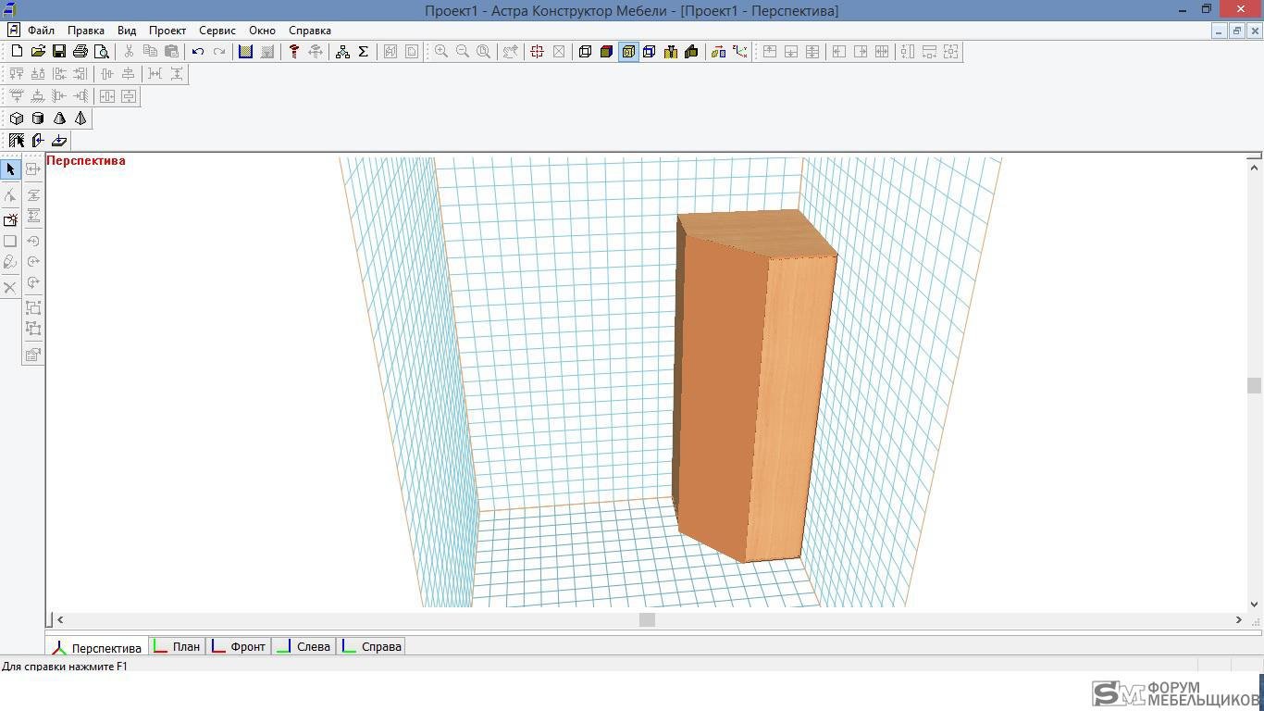Insert a cylinder primitive from the shapes toolbar
The width and height of the screenshot is (1264, 711).
[x=38, y=118]
